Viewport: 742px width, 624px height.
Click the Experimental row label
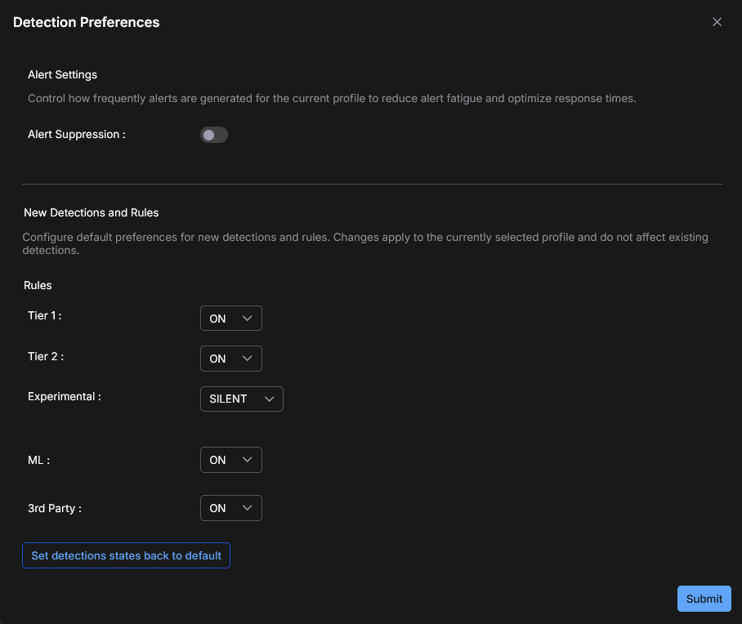64,396
